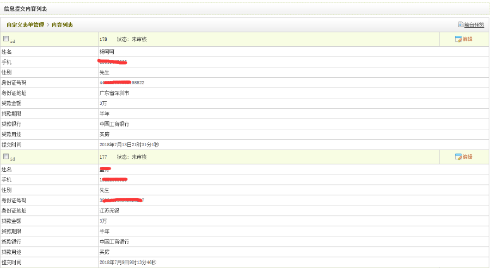Select 贷款用途 label in record 177
This screenshot has height=268, width=490.
coord(11,252)
